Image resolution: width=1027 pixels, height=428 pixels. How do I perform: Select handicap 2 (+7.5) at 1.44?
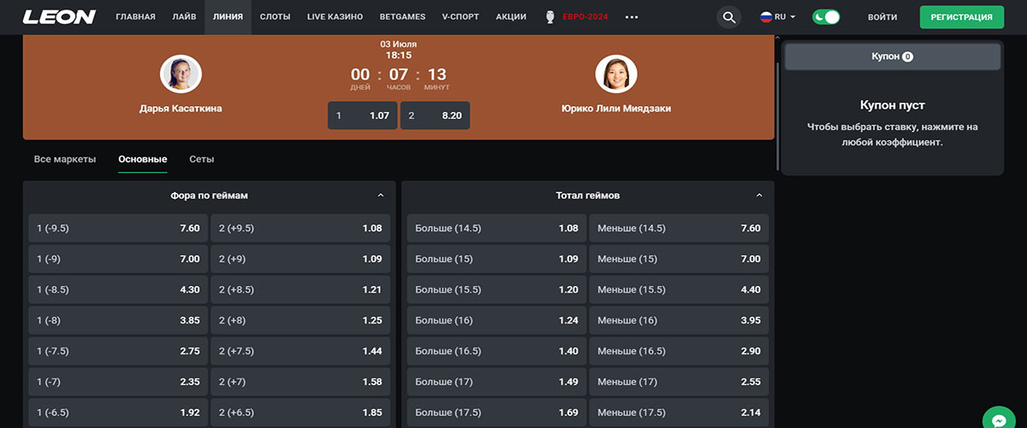pos(300,352)
